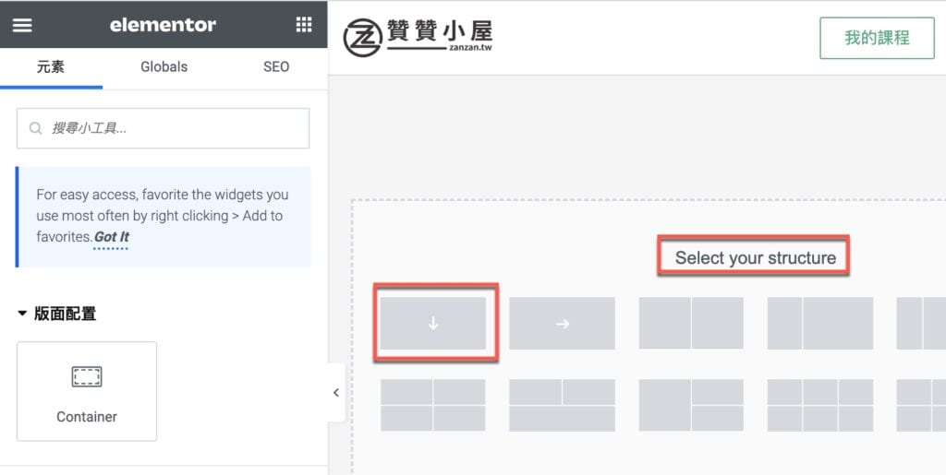This screenshot has width=946, height=475.
Task: Collapse the Elementor side panel
Action: 336,393
